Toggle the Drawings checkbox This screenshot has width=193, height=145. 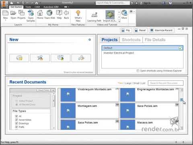(x=16, y=123)
